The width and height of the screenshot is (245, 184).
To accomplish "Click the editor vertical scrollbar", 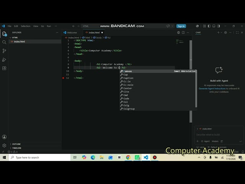I will click(191, 81).
